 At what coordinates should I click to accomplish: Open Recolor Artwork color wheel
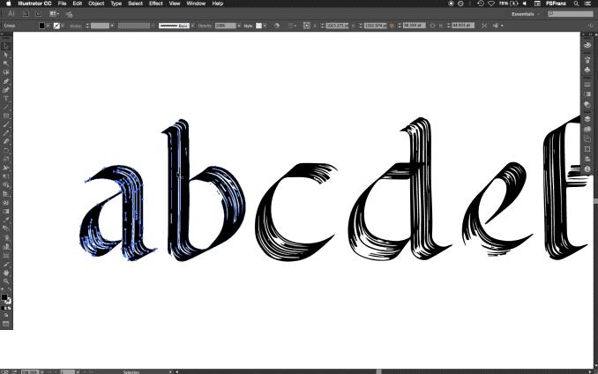tap(277, 26)
